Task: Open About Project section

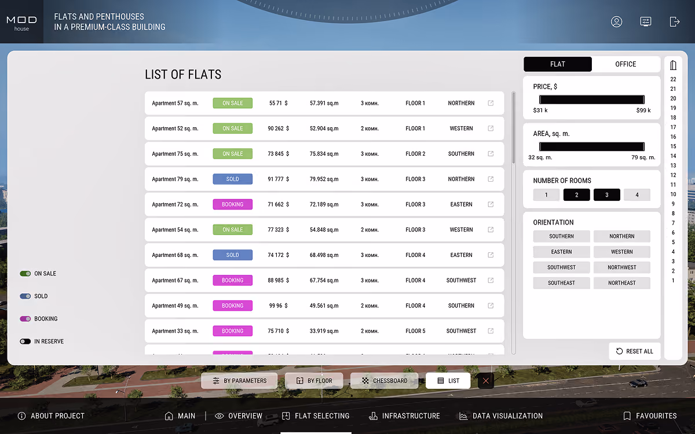Action: pyautogui.click(x=51, y=416)
